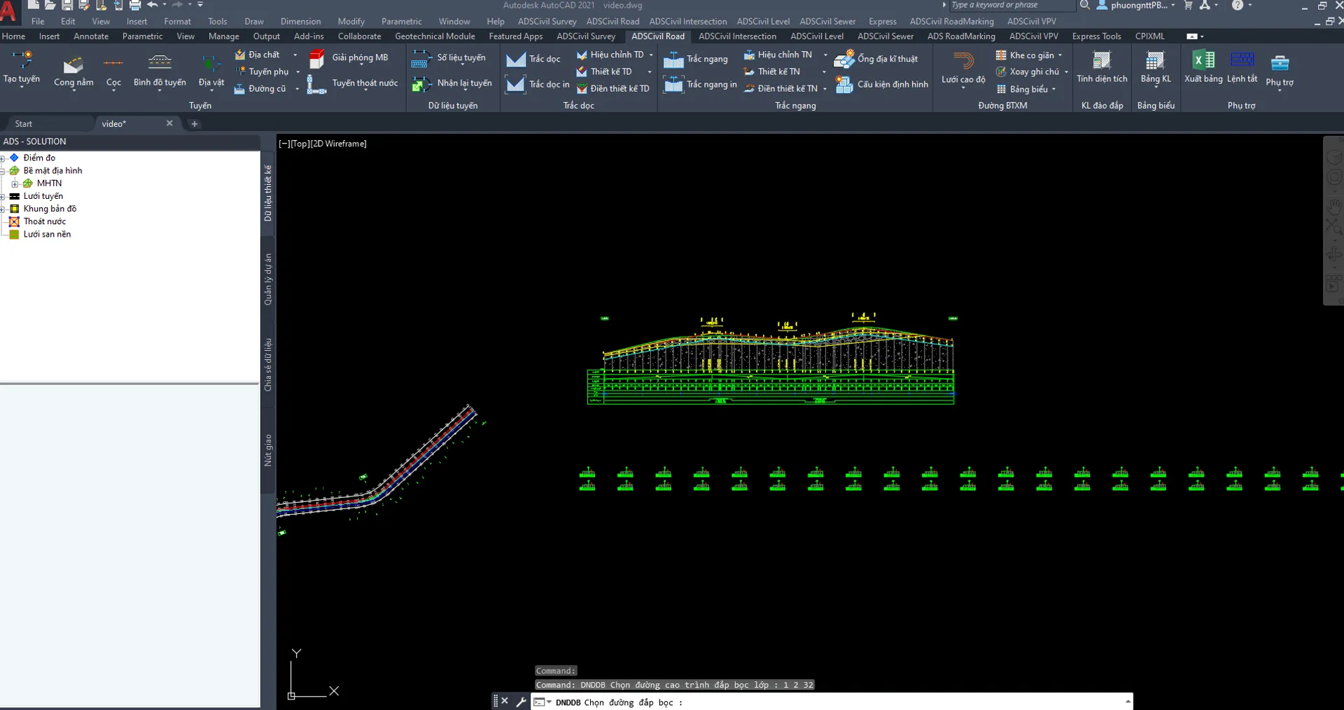Click the Phụ trợ toolbox icon
The height and width of the screenshot is (710, 1344).
pyautogui.click(x=1280, y=63)
